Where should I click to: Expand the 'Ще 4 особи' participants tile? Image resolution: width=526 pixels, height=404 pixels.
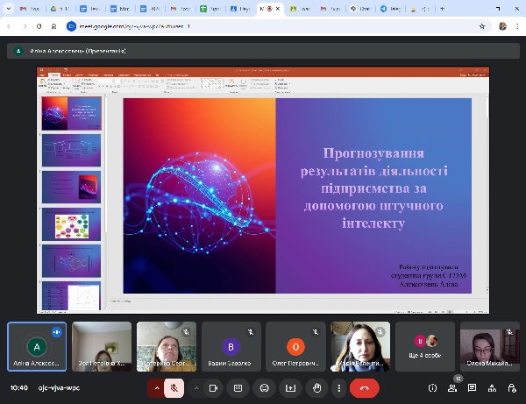click(425, 346)
